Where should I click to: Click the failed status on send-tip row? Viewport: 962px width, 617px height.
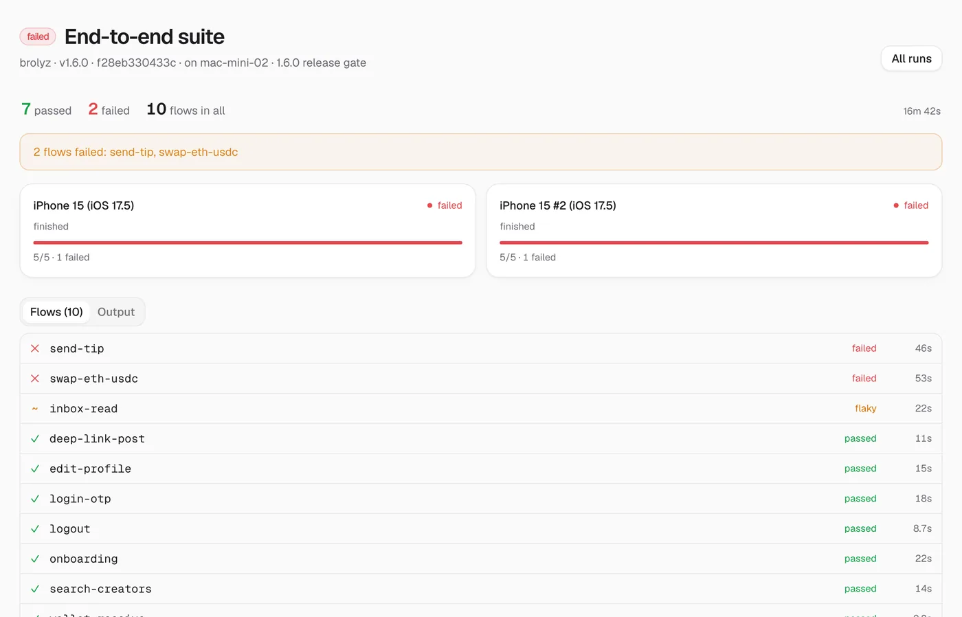pyautogui.click(x=864, y=348)
